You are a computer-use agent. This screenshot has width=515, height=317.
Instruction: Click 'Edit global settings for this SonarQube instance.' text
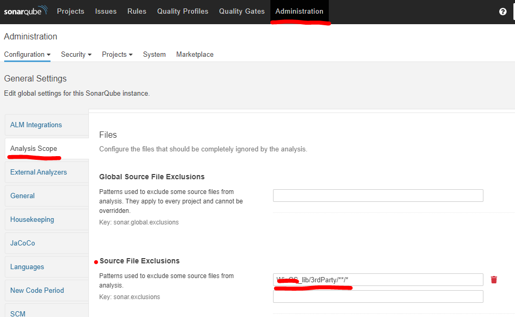pyautogui.click(x=77, y=93)
